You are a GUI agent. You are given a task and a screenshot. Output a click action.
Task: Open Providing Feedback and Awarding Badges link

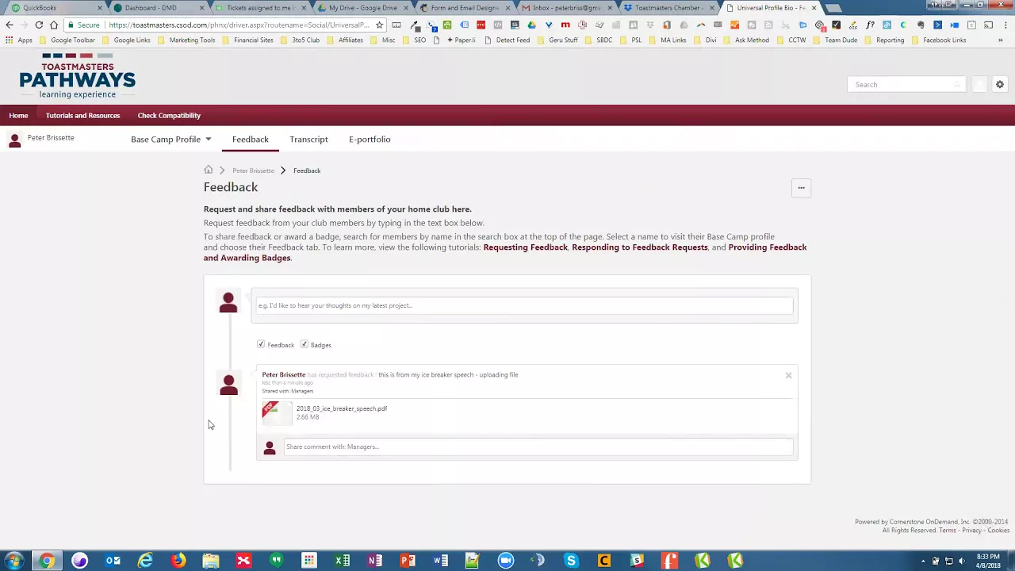point(505,252)
